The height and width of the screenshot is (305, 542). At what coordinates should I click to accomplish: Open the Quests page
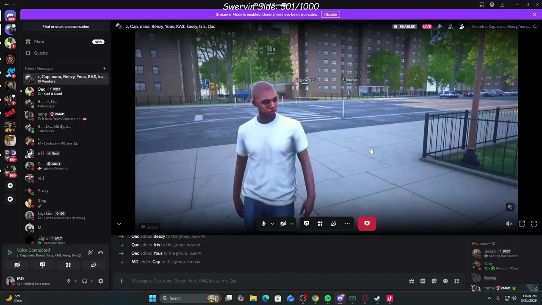tap(66, 53)
